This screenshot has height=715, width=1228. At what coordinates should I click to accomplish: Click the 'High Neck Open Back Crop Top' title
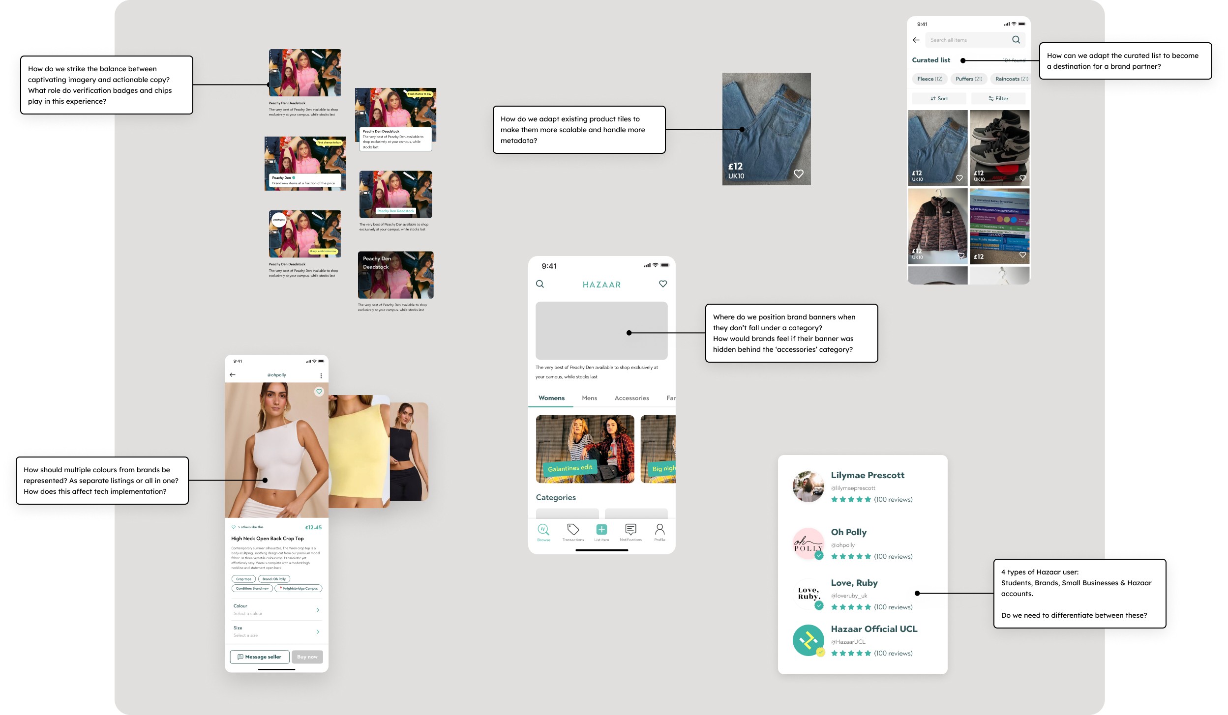[x=268, y=539]
